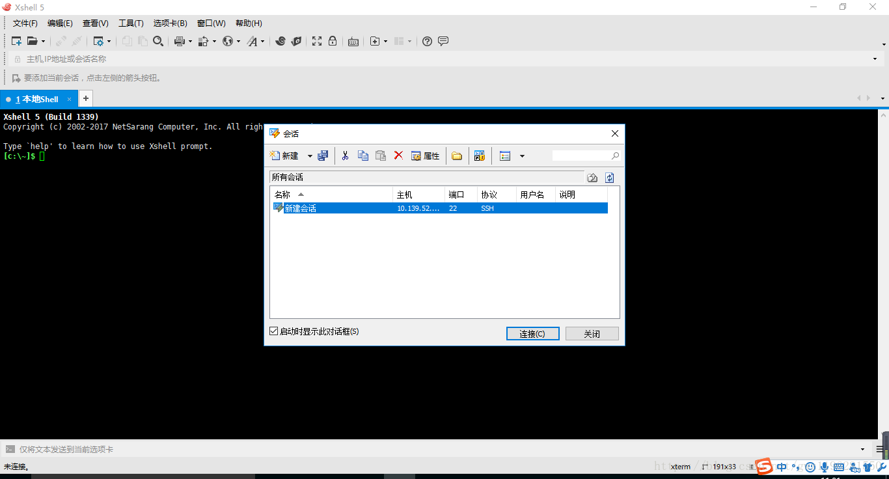Click the Xftp swirl icon
889x479 pixels.
(x=280, y=41)
